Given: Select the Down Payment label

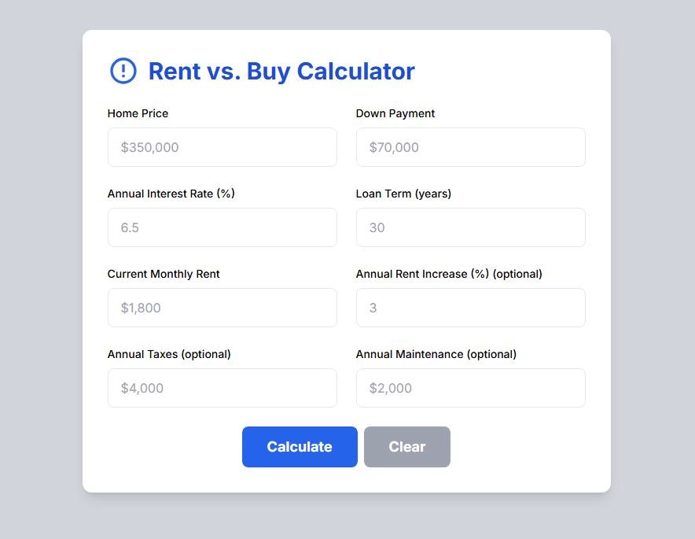Looking at the screenshot, I should click(x=395, y=113).
